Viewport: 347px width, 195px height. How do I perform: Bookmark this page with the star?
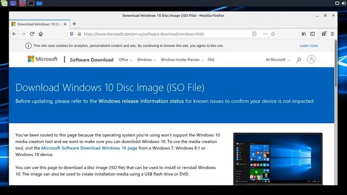coord(273,34)
